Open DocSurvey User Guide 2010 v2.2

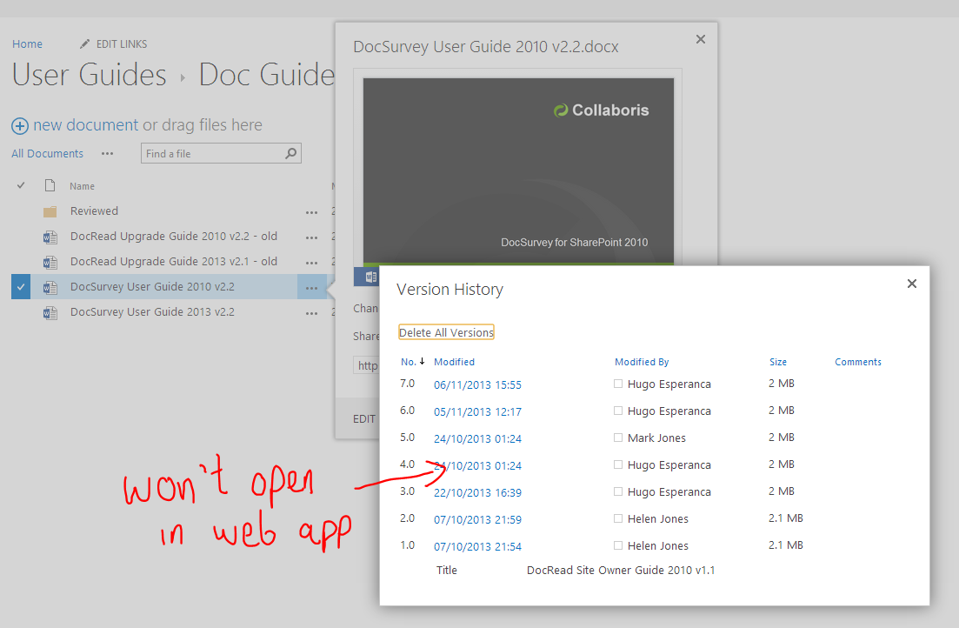(x=152, y=286)
